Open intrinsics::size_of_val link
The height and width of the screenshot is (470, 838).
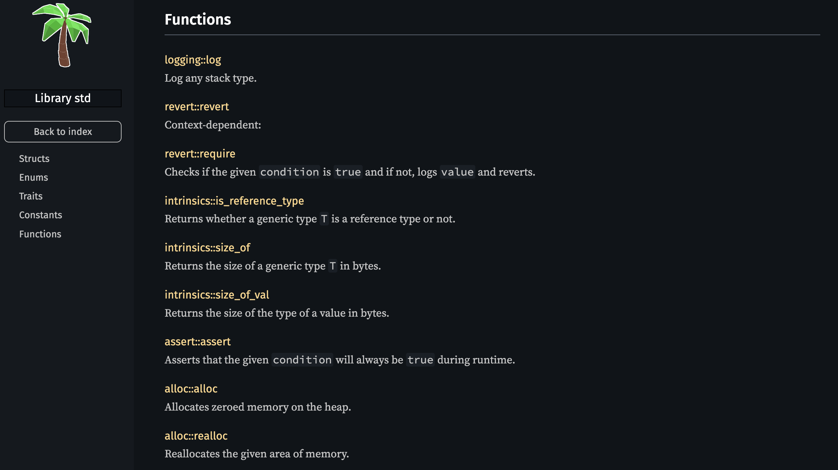tap(217, 295)
